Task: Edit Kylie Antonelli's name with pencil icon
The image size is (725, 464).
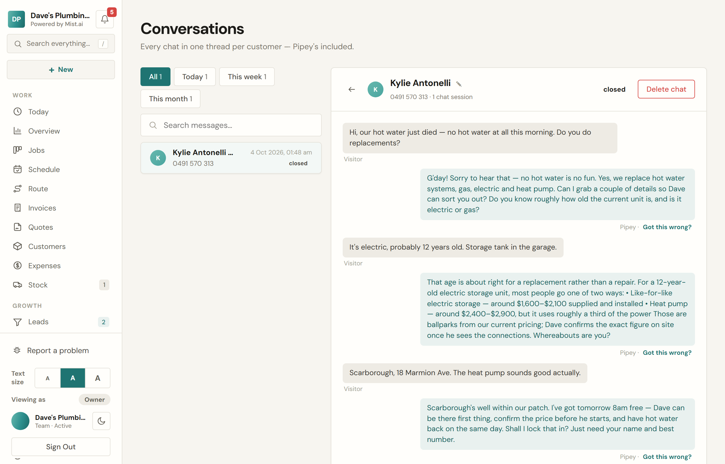Action: (459, 84)
